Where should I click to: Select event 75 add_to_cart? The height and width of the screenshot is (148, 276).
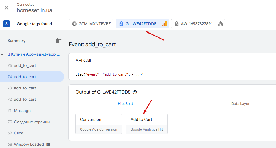tap(32, 65)
